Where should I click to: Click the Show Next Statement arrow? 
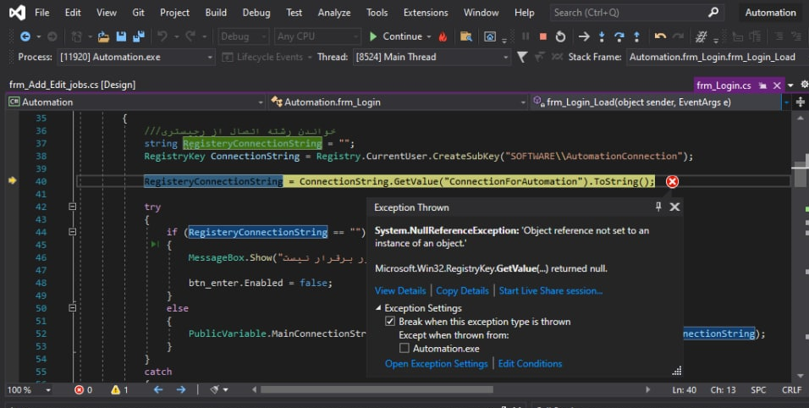click(x=584, y=36)
